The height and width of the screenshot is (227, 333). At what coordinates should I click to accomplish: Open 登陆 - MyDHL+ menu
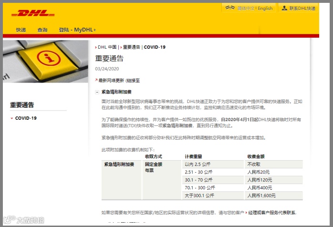[77, 30]
